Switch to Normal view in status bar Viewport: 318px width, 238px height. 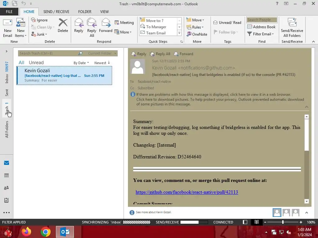pyautogui.click(x=245, y=222)
